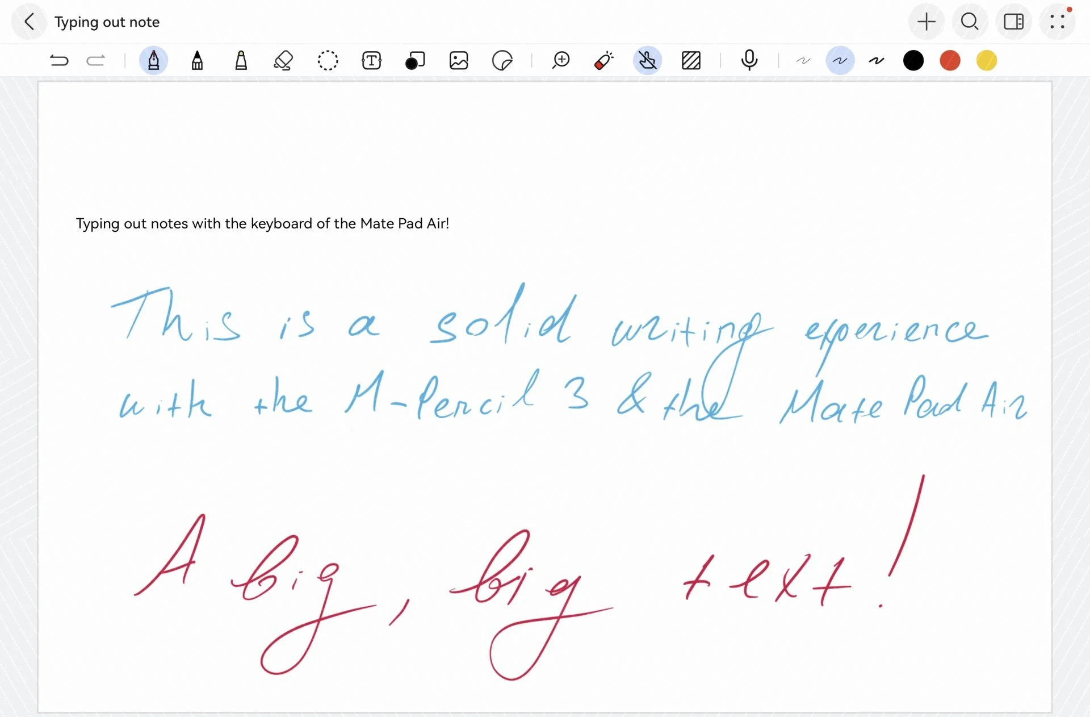Viewport: 1090px width, 717px height.
Task: Select the ballpoint pen tool
Action: [197, 60]
